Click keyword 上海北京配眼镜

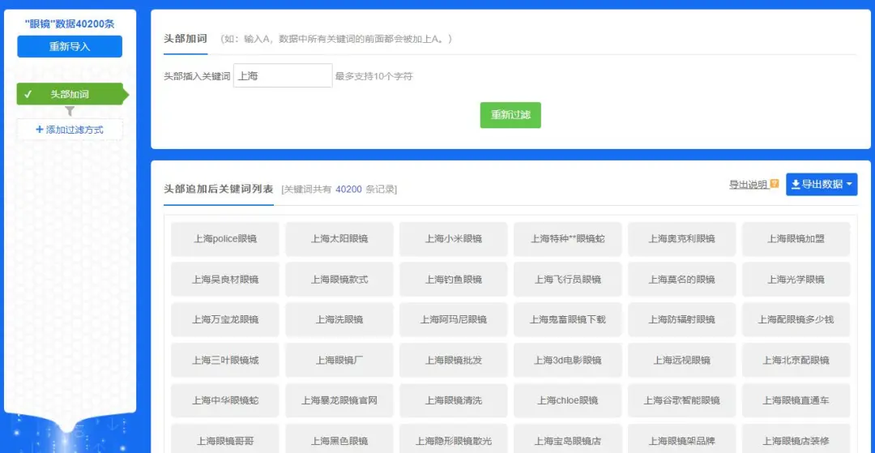point(796,361)
